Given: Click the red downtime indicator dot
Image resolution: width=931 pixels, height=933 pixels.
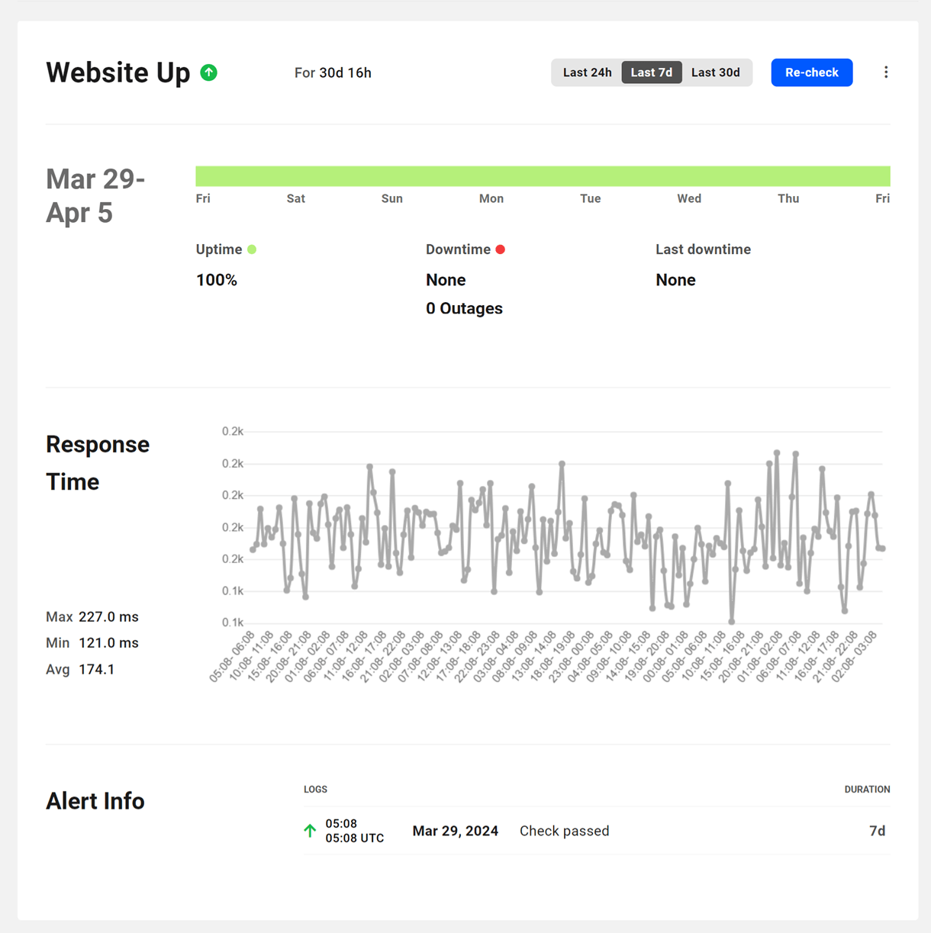Looking at the screenshot, I should pos(501,249).
